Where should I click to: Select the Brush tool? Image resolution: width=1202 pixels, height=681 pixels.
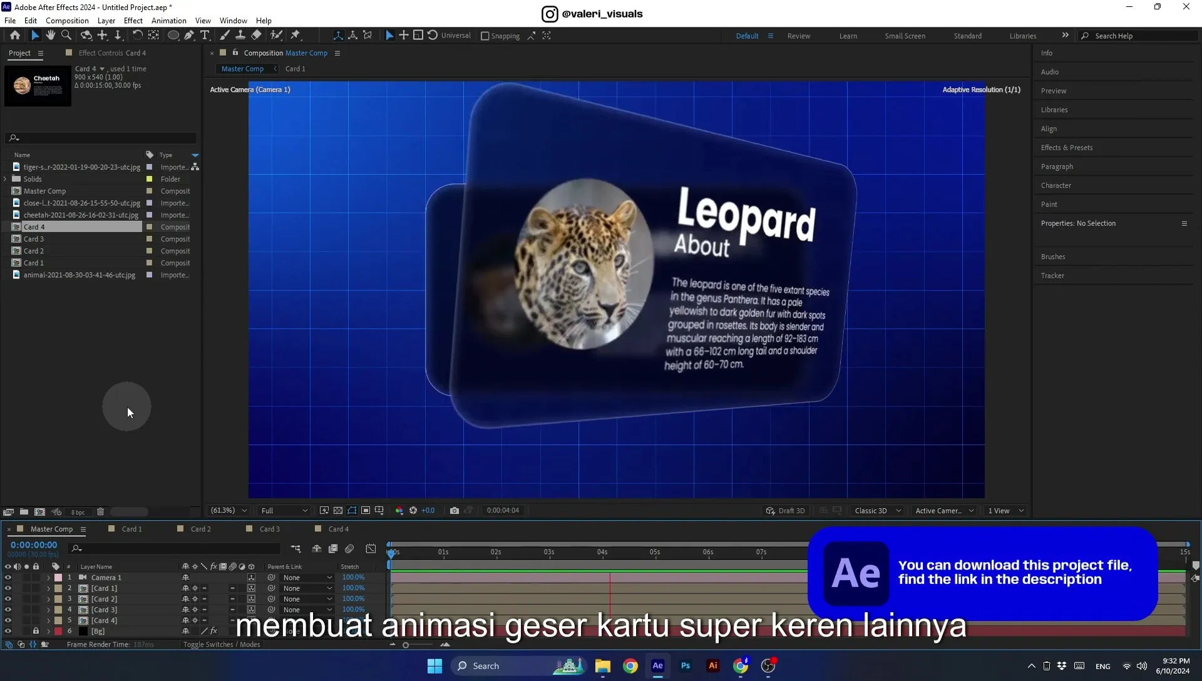[x=224, y=36]
